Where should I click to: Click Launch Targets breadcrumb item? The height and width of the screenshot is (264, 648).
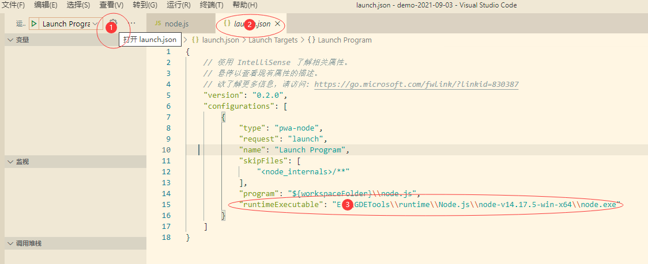tap(273, 40)
